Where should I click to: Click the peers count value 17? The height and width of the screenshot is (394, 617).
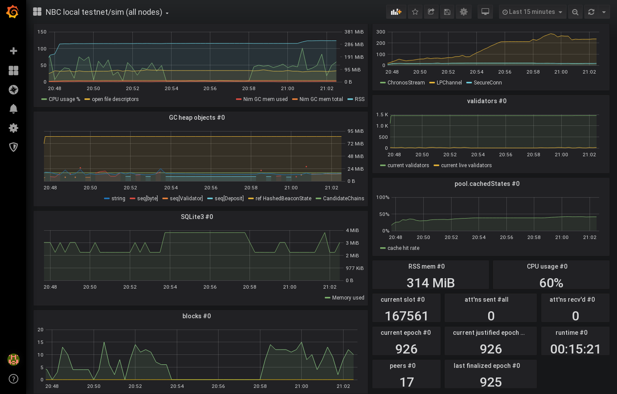[x=406, y=382]
